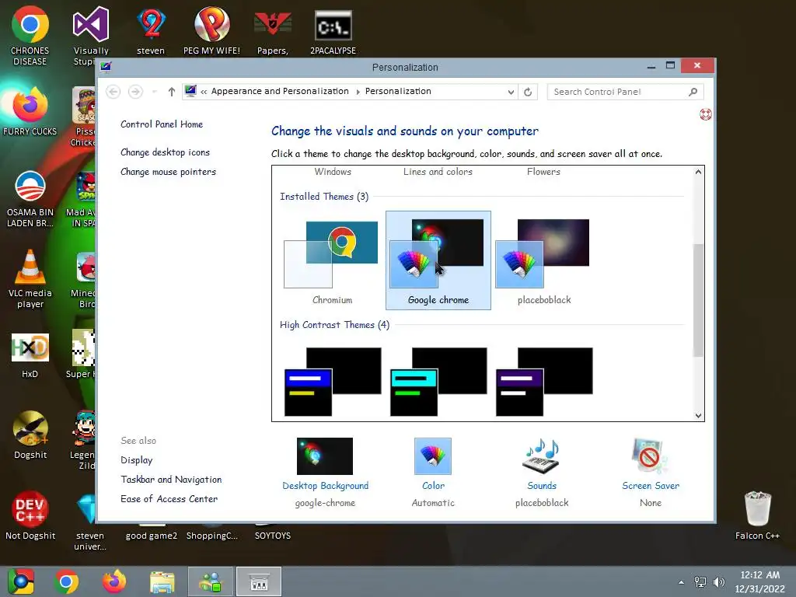Viewport: 796px width, 597px height.
Task: Open the Display link
Action: tap(137, 460)
